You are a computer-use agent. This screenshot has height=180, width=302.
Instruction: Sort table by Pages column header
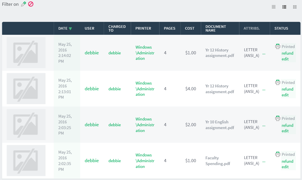point(170,28)
